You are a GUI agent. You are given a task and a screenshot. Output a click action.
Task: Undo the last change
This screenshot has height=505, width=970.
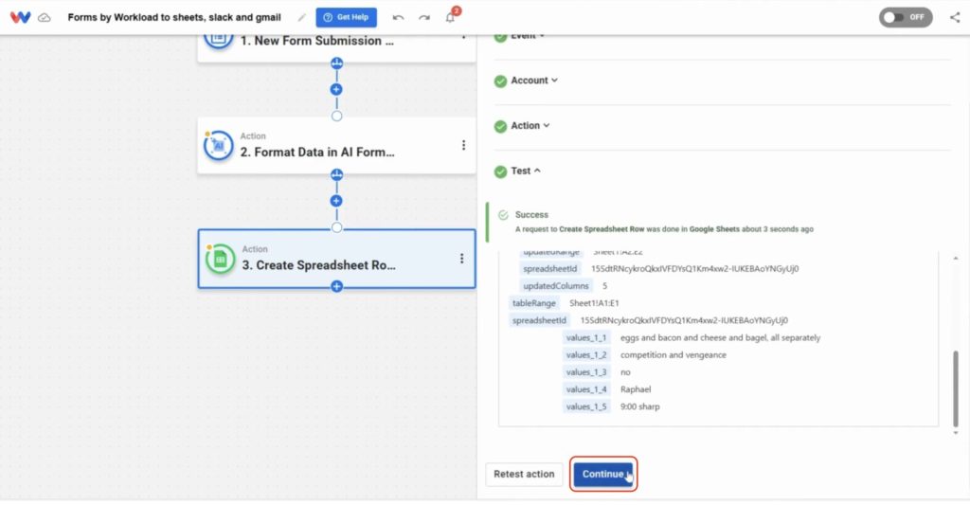(x=399, y=17)
